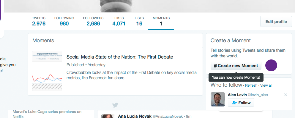Open the First Debate moment title
Viewport: 295px width, 118px height.
tap(120, 57)
